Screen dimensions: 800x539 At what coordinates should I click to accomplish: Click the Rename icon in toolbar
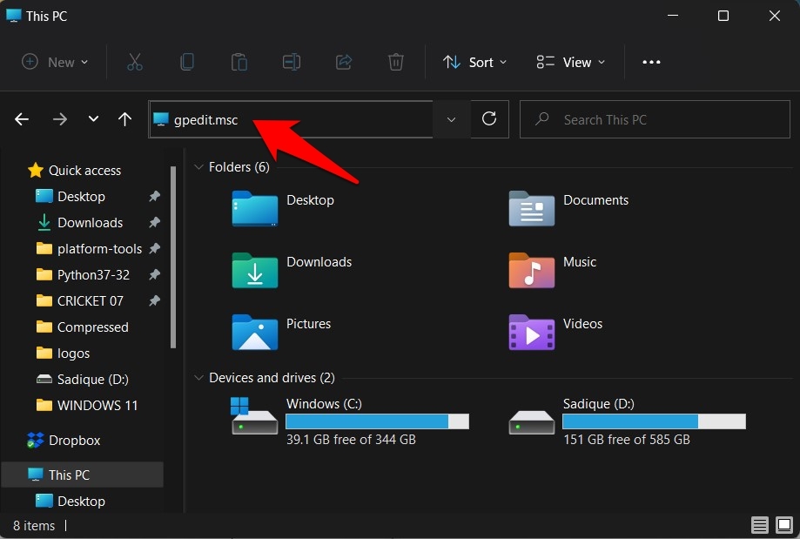point(292,63)
